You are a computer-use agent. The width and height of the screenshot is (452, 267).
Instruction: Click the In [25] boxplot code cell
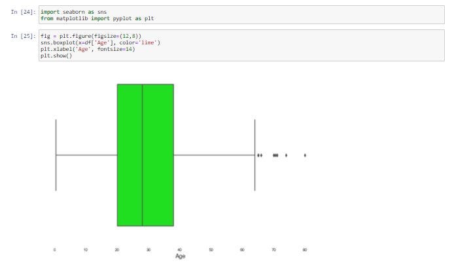pos(241,46)
